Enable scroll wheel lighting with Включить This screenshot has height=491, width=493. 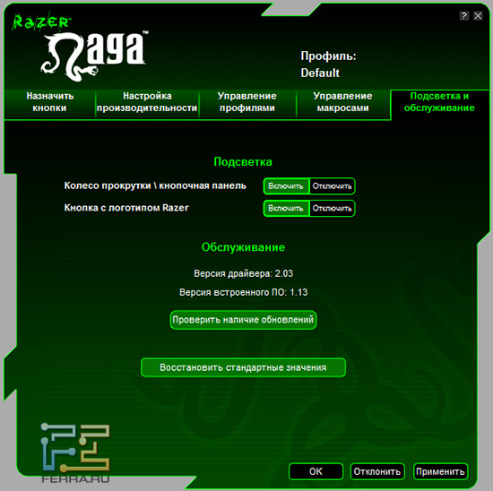tap(286, 186)
